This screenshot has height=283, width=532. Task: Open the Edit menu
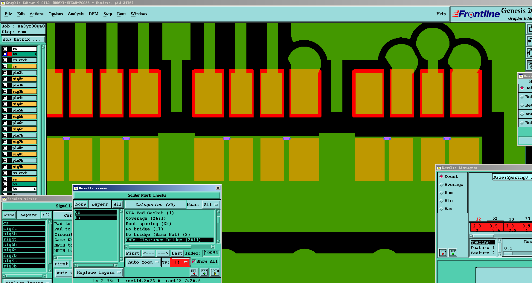click(21, 14)
